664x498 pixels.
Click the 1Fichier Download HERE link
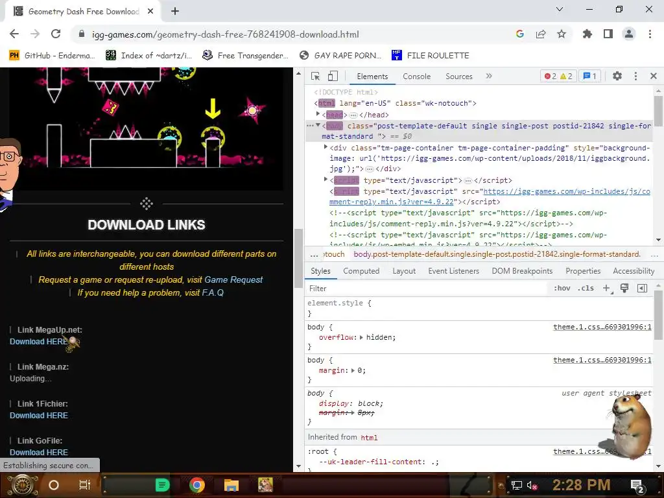[38, 416]
